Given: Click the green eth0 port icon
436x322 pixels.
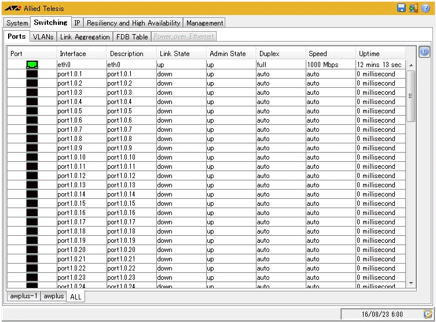Looking at the screenshot, I should point(32,65).
